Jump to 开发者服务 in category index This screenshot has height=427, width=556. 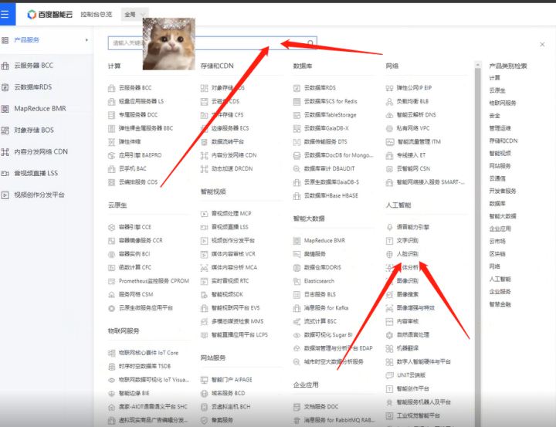click(503, 191)
